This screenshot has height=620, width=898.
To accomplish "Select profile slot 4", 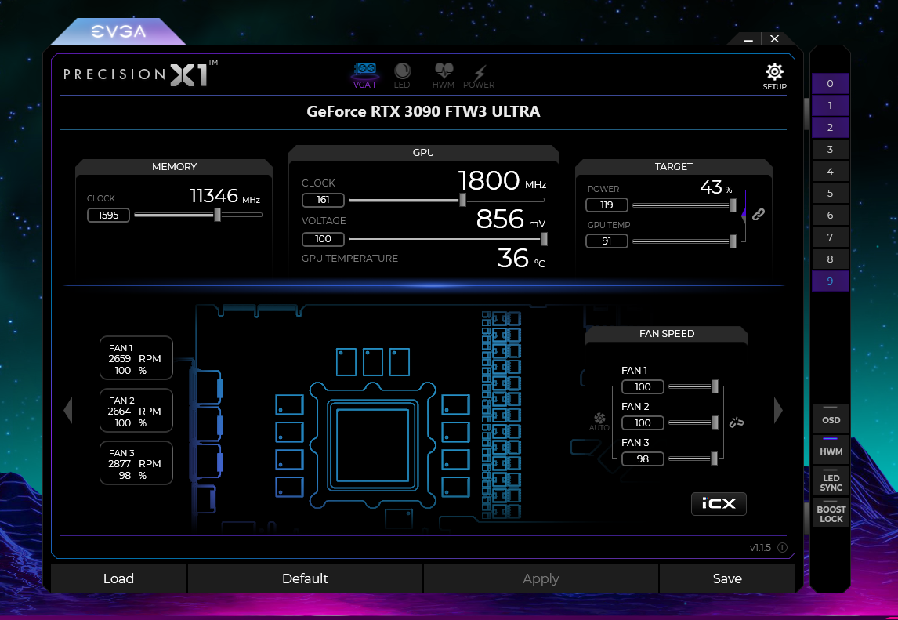I will coord(830,172).
